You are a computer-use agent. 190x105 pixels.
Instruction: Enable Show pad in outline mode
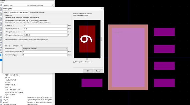click(x=74, y=62)
